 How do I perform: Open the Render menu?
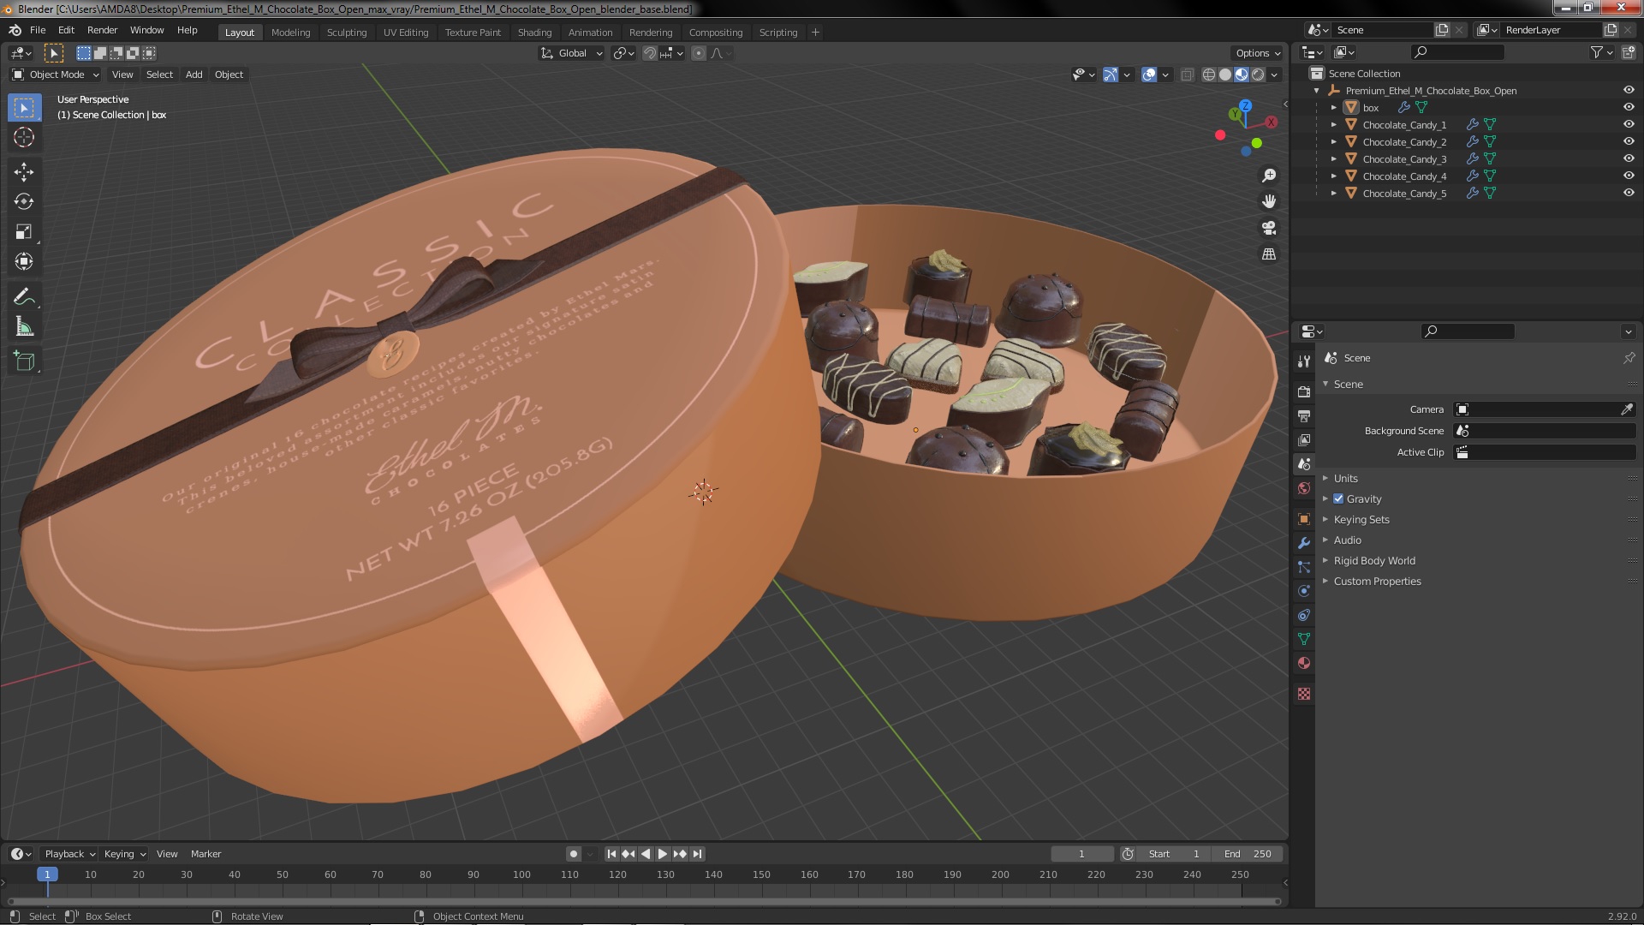tap(102, 30)
